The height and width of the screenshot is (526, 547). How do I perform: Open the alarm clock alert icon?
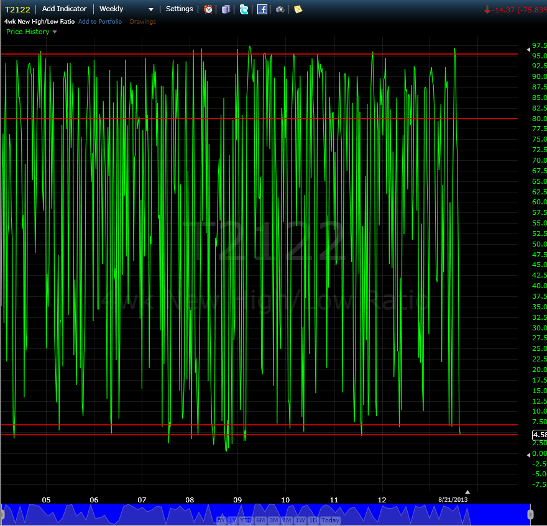pyautogui.click(x=208, y=9)
